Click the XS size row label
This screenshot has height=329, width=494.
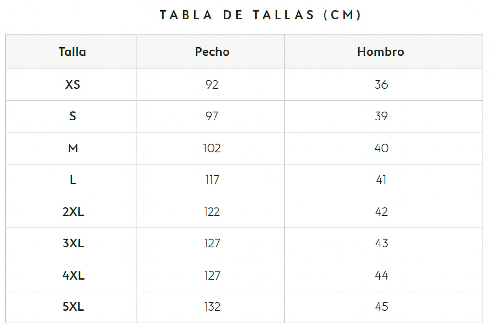tap(73, 84)
